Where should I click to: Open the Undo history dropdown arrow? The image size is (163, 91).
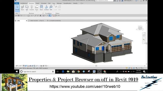(x=23, y=16)
